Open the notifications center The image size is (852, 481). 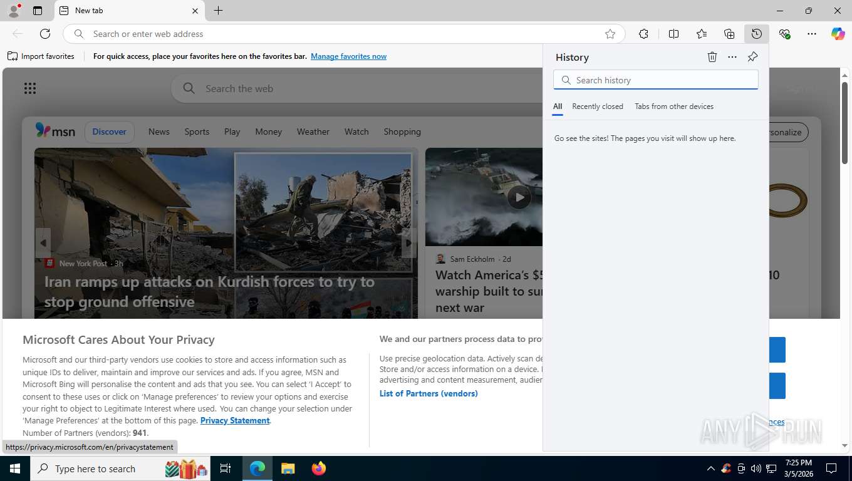click(831, 468)
